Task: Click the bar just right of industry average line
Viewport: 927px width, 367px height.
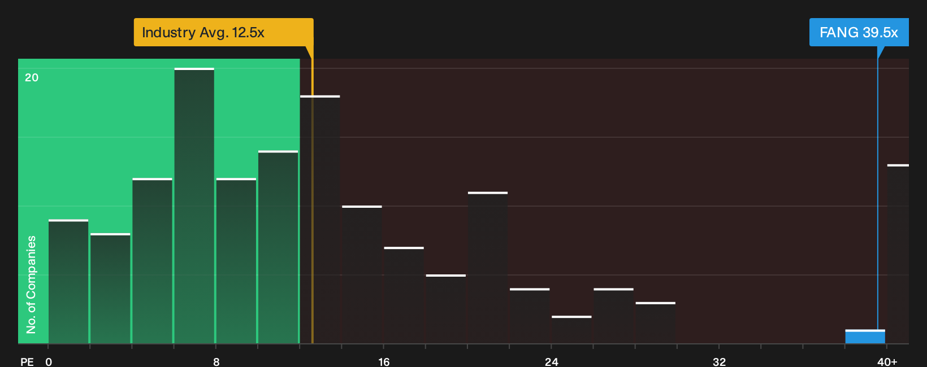Action: [320, 220]
